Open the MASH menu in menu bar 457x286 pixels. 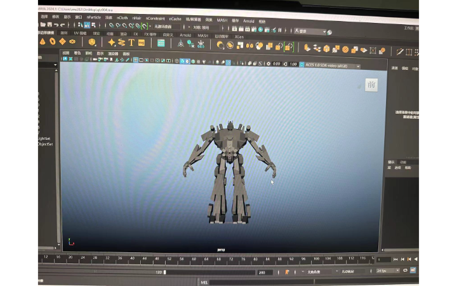tap(222, 20)
